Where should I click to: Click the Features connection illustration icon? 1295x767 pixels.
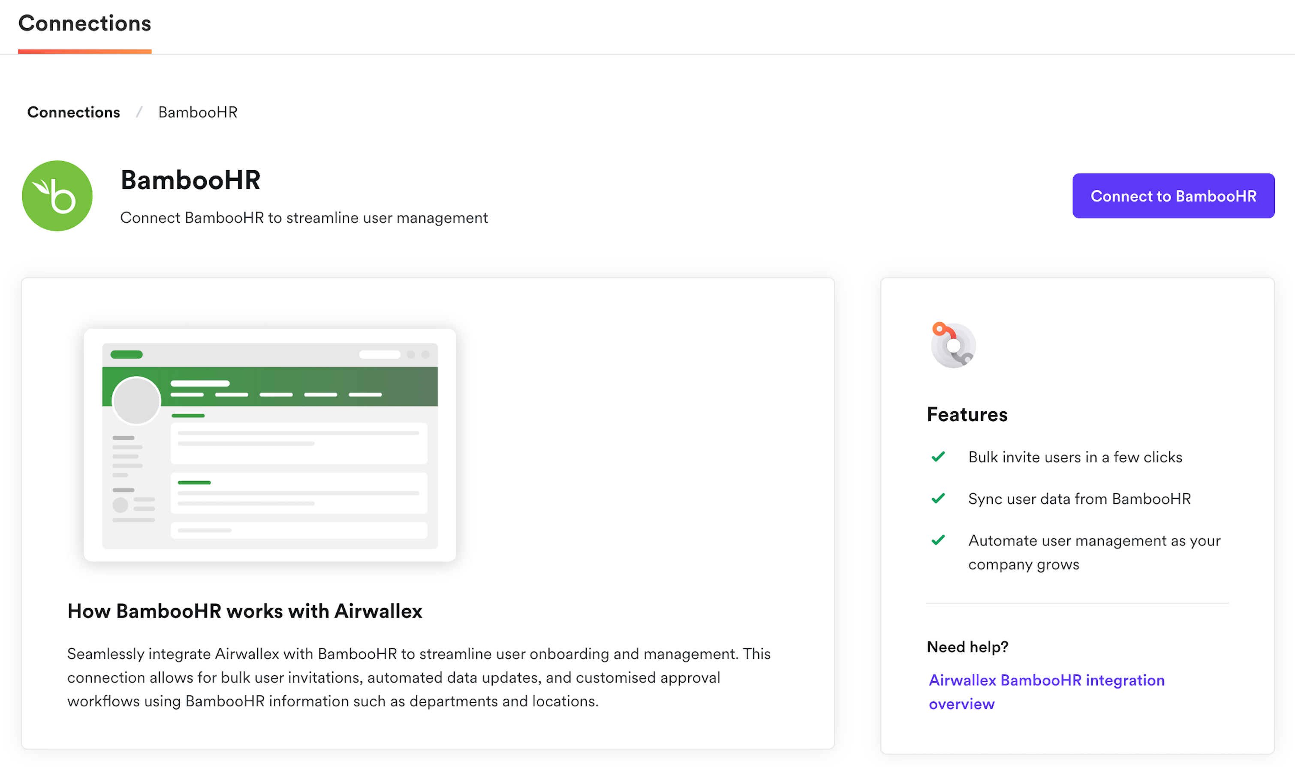click(x=953, y=345)
